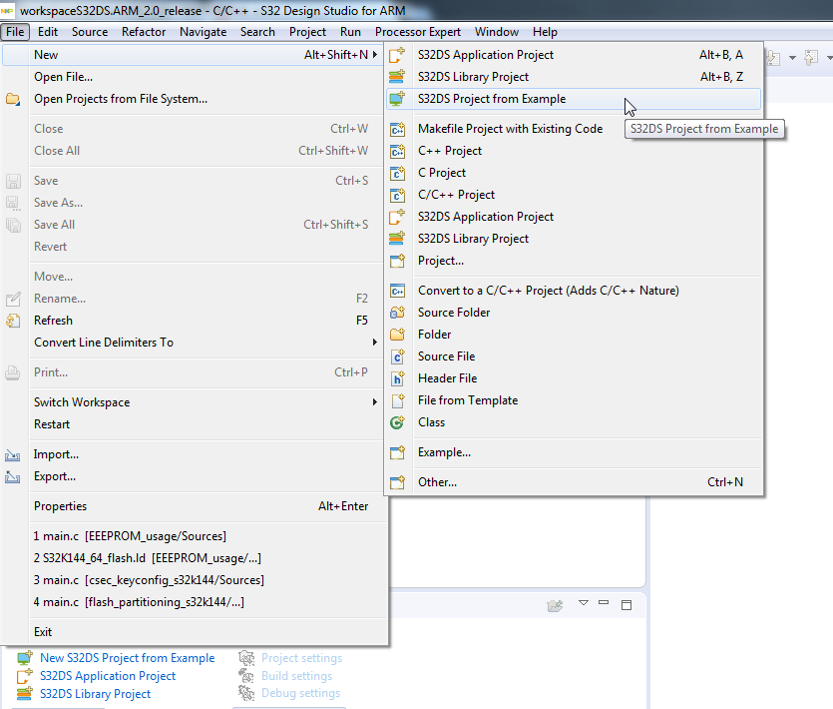Open the File menu
The image size is (833, 709).
[x=15, y=32]
